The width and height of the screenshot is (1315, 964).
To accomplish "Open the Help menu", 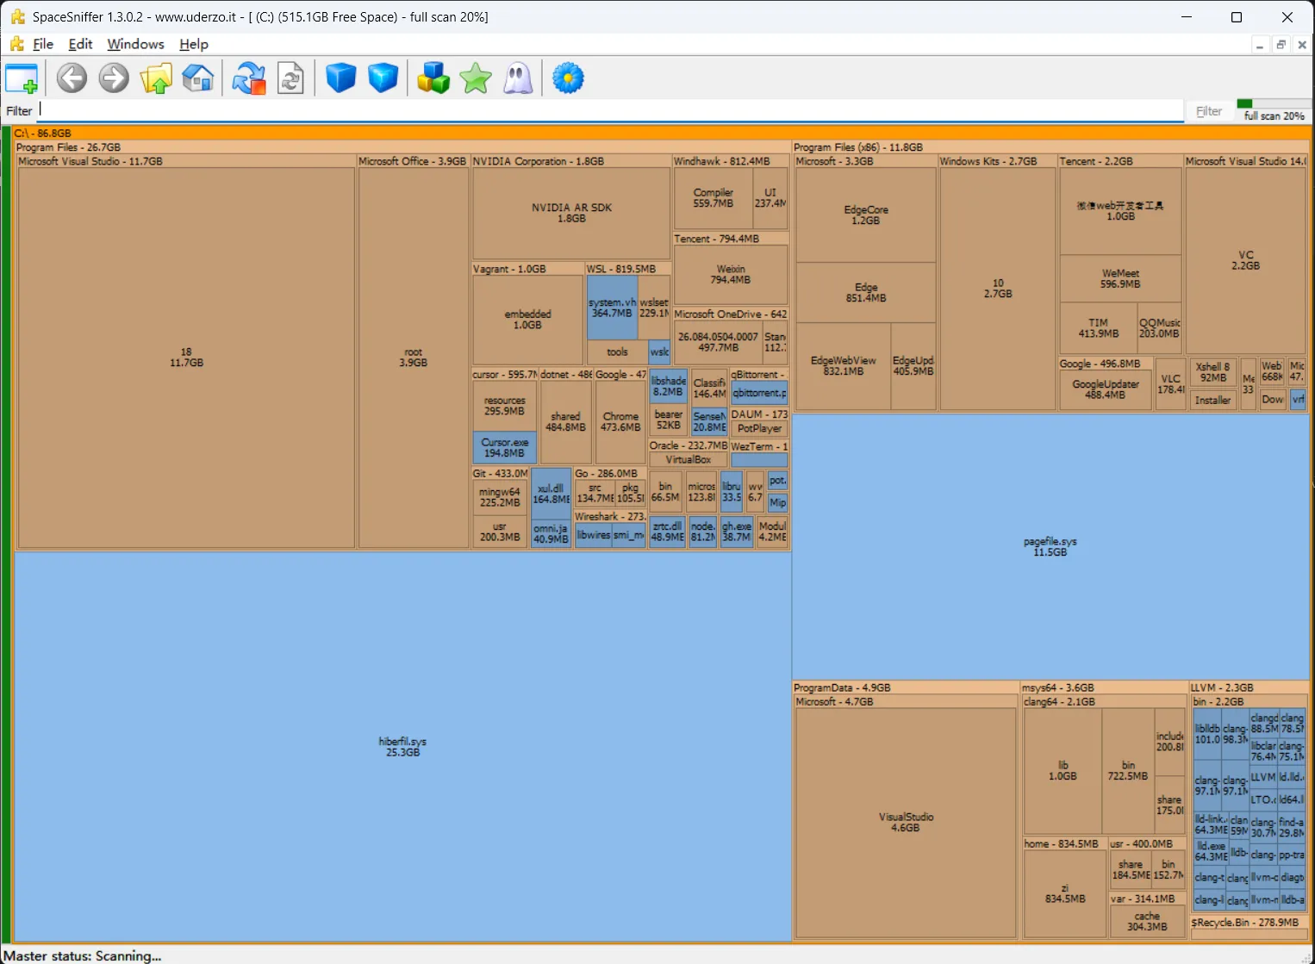I will tap(194, 44).
